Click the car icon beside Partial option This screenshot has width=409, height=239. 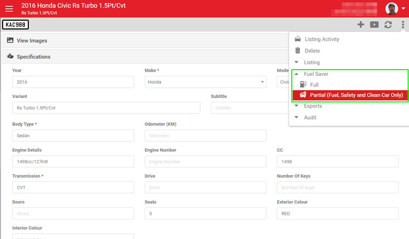(303, 95)
